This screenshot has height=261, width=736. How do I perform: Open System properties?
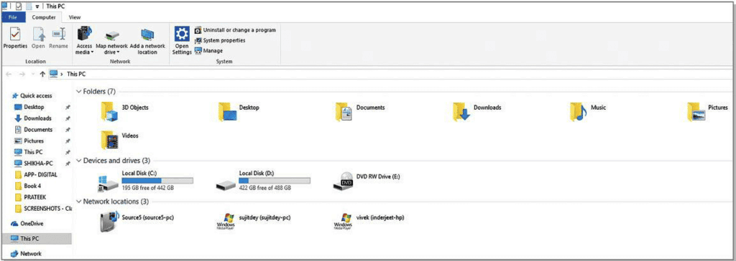tap(220, 40)
